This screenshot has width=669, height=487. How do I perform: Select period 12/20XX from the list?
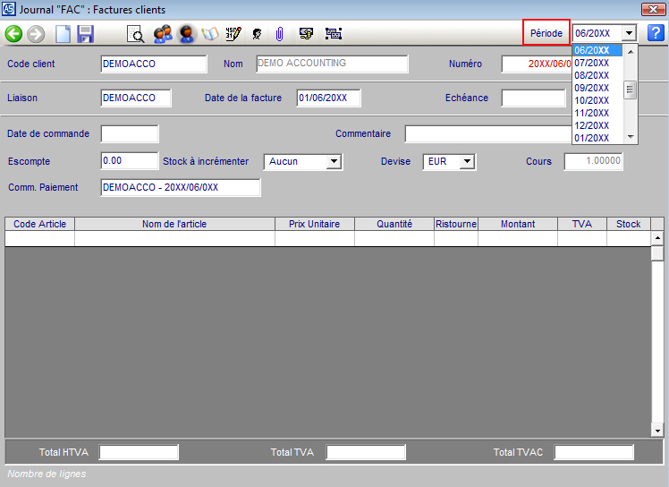point(597,125)
